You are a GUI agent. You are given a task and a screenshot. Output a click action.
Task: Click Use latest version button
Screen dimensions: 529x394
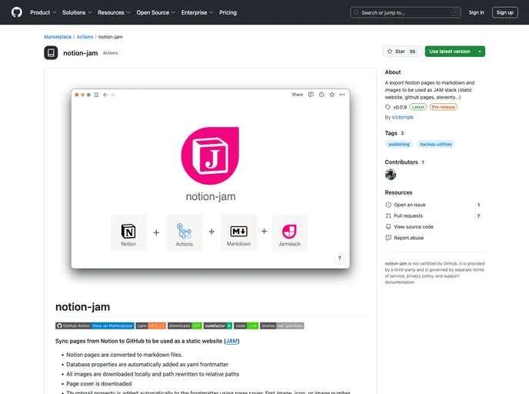449,52
